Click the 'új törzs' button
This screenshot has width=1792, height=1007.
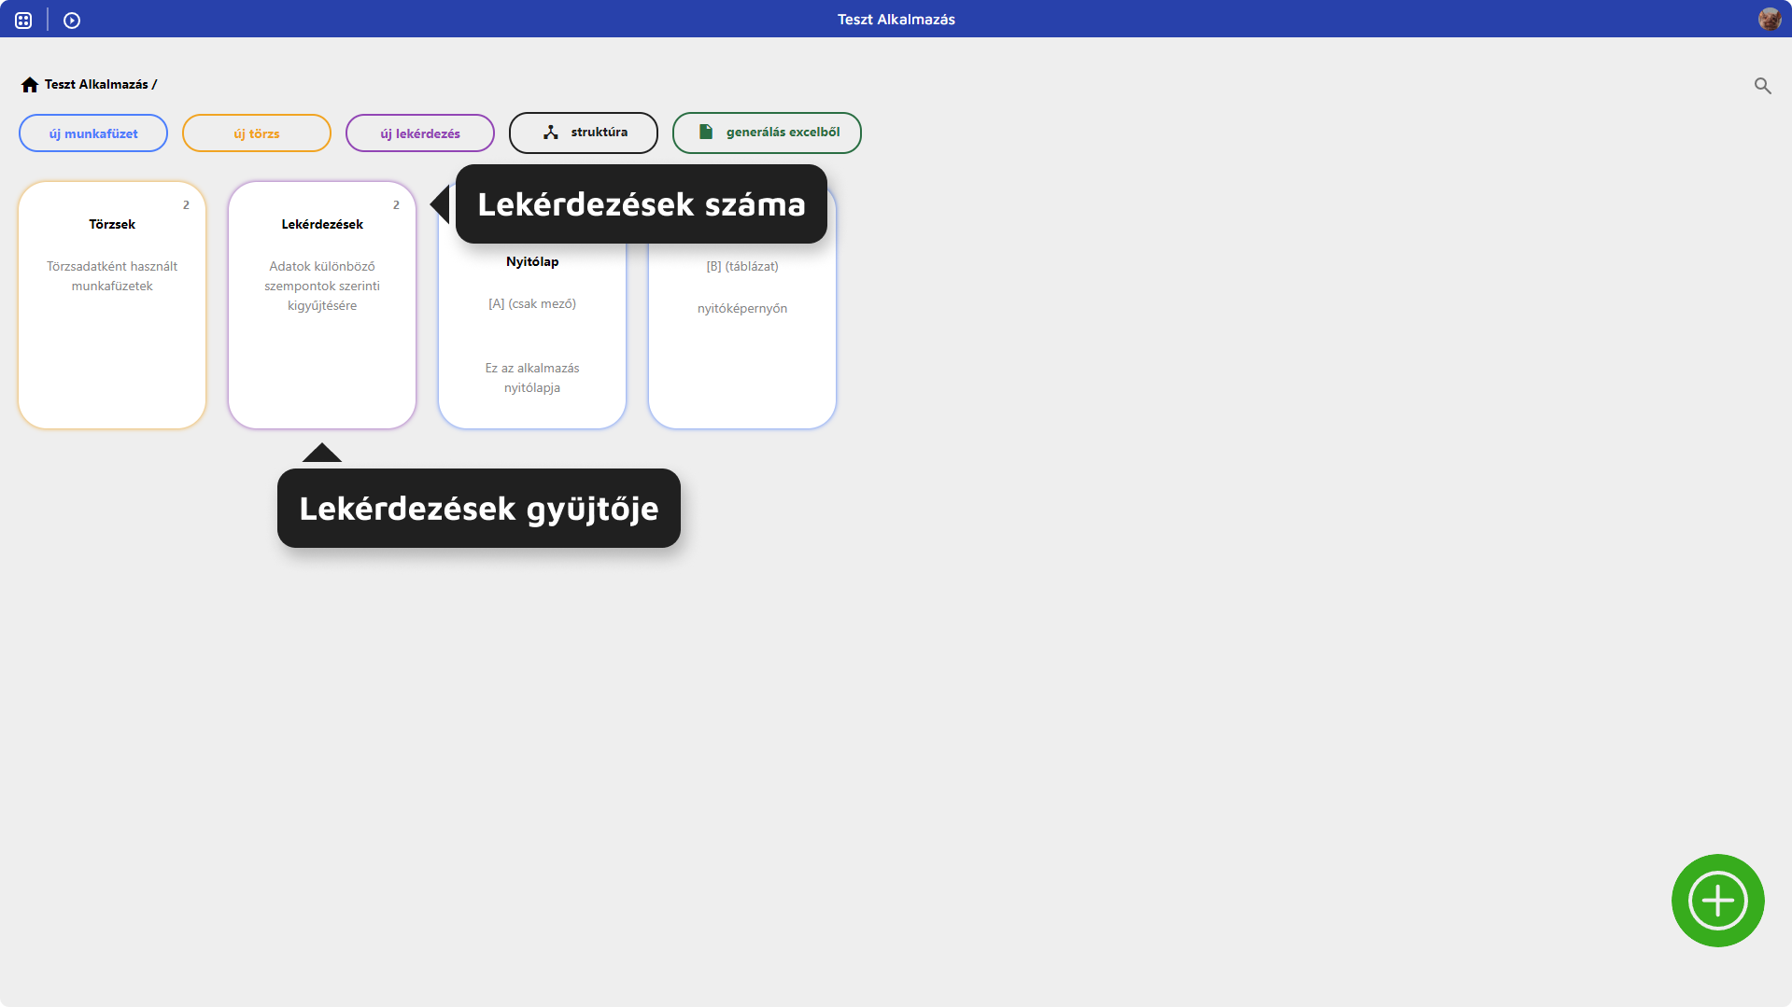point(257,133)
